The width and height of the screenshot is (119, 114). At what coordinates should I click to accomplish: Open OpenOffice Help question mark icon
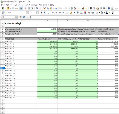(x=109, y=8)
